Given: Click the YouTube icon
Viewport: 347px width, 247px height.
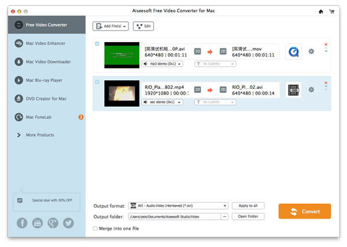Looking at the screenshot, I should (38, 223).
